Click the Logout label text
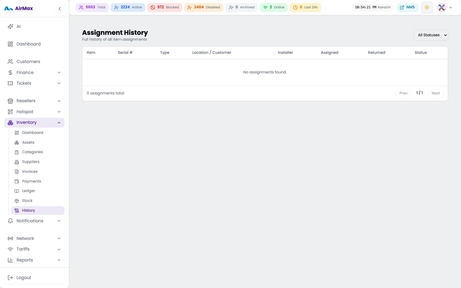Screen dimensions: 461x288 point(24,278)
